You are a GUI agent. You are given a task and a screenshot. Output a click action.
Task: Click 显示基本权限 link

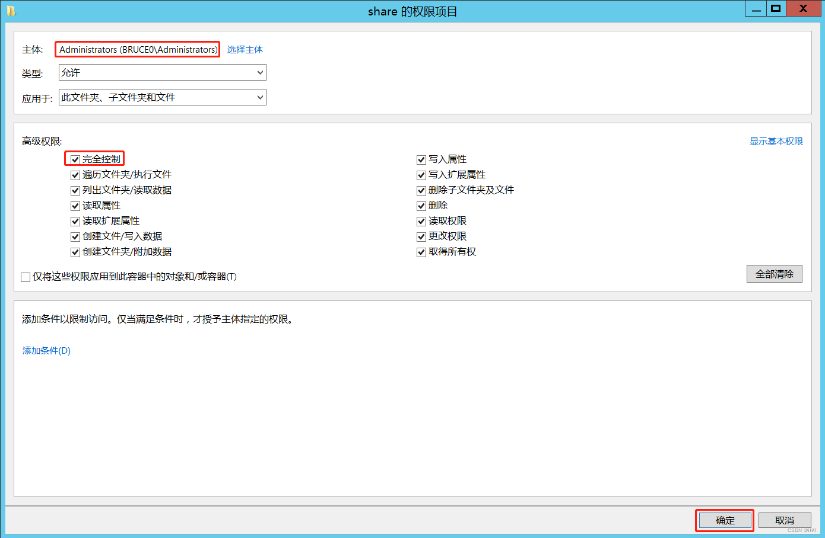[776, 141]
